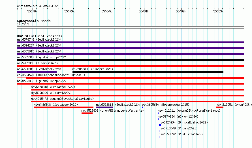Image resolution: width=252 pixels, height=148 pixels.
Task: Click the 55081k ruler tick label
Action: click(144, 11)
